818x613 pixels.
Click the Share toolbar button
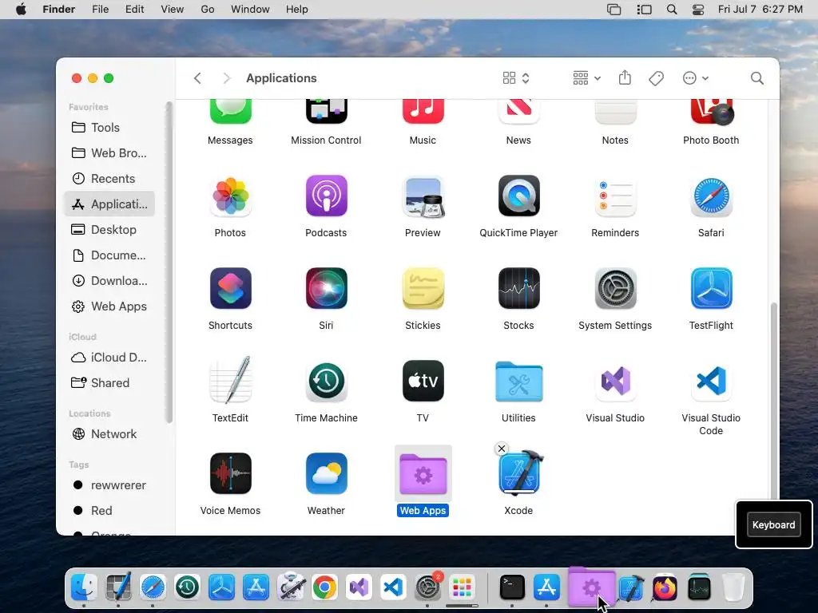point(625,78)
